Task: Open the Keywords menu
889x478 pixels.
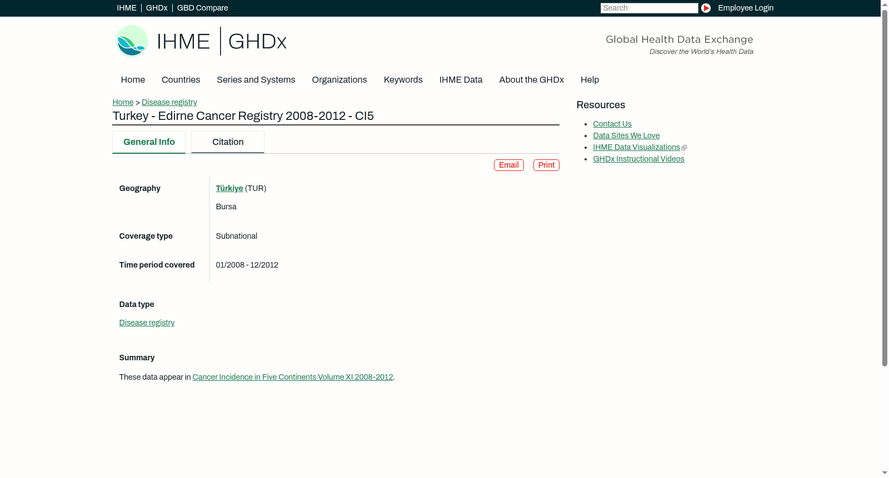Action: (x=403, y=80)
